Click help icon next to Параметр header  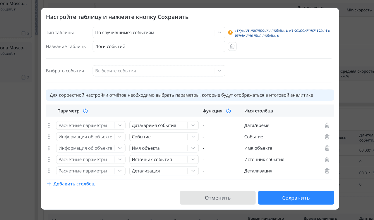coord(85,111)
